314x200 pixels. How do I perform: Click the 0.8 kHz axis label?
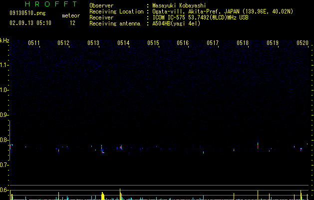click(3, 140)
